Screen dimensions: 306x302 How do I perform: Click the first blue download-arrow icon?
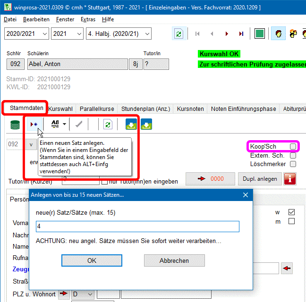(131, 124)
